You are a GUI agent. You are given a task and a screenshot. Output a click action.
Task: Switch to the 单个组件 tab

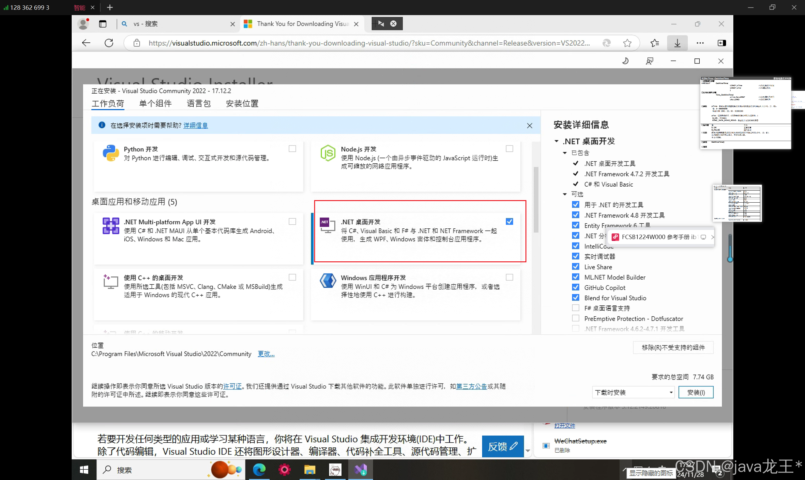click(155, 103)
